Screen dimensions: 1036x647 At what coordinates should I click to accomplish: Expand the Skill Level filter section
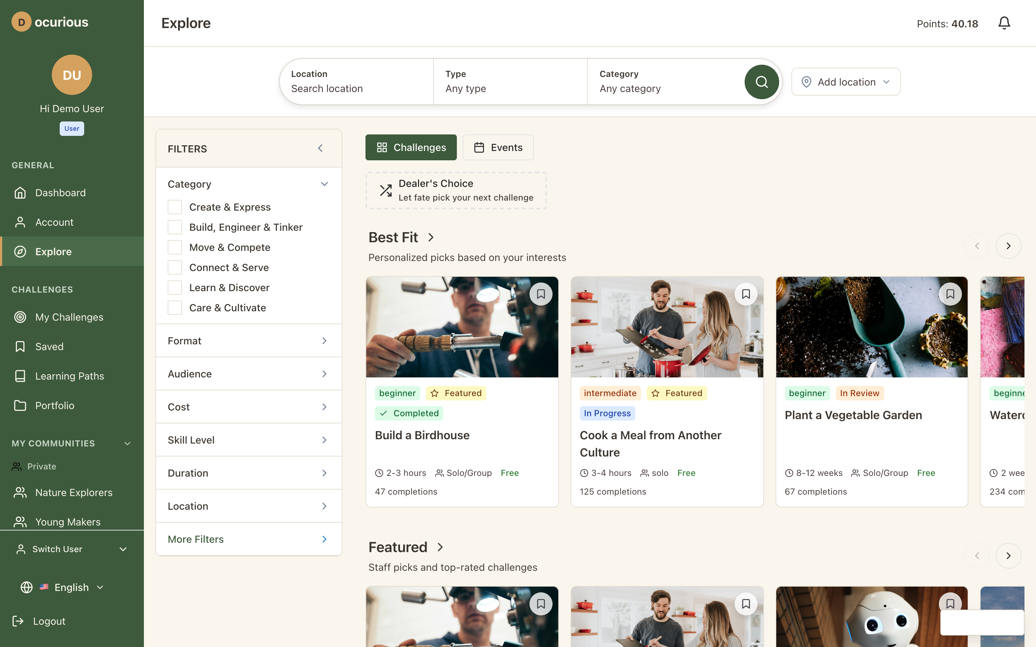click(x=248, y=440)
